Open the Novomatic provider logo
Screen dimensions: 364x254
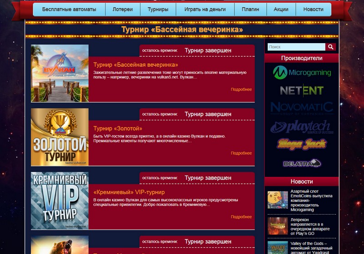coord(302,108)
